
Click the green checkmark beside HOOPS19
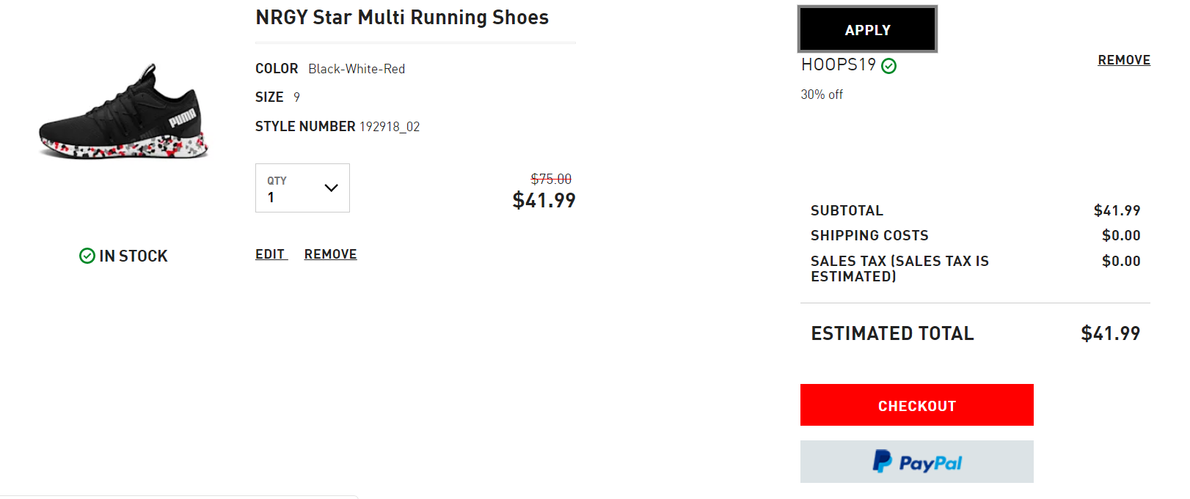[x=888, y=66]
